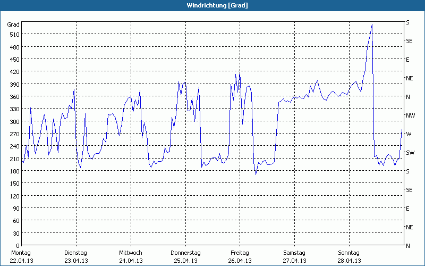Click the y-axis value 0
The height and width of the screenshot is (266, 425).
[x=18, y=246]
